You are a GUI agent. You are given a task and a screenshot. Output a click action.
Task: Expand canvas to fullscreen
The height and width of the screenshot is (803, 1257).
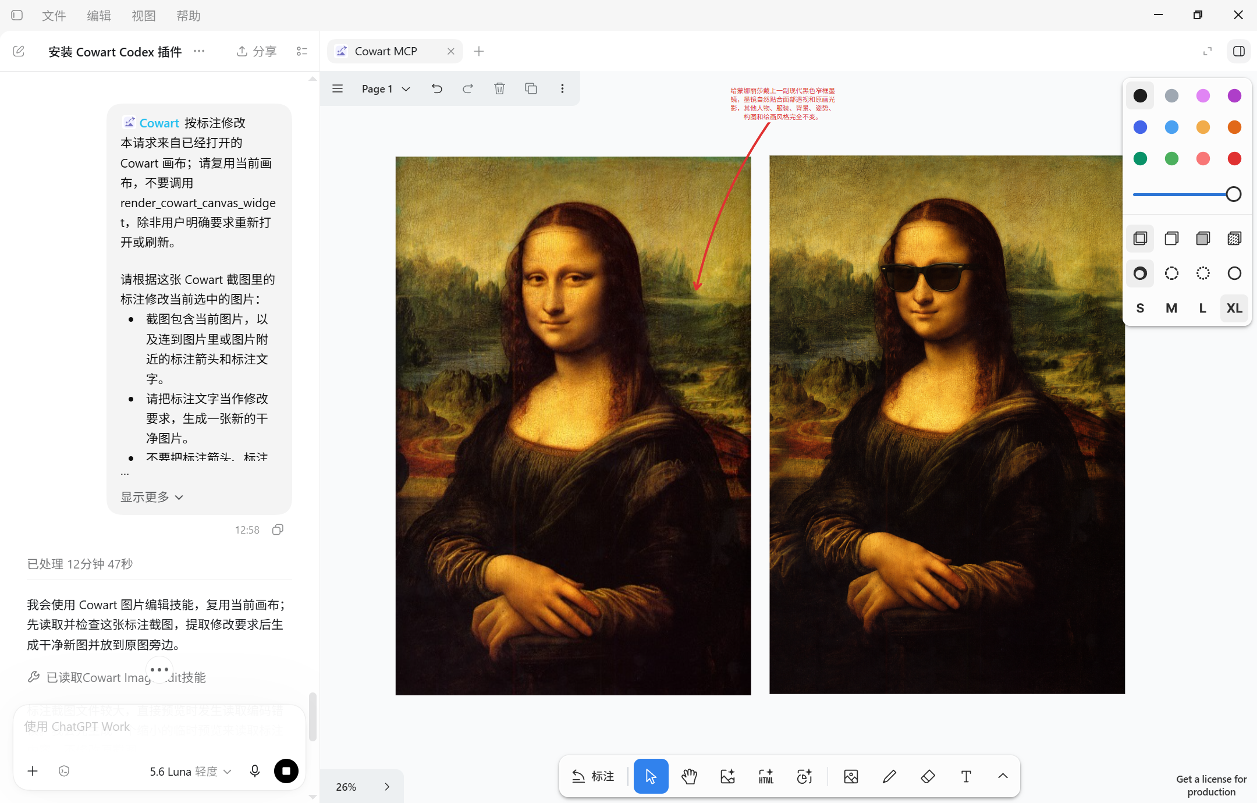pyautogui.click(x=1208, y=51)
